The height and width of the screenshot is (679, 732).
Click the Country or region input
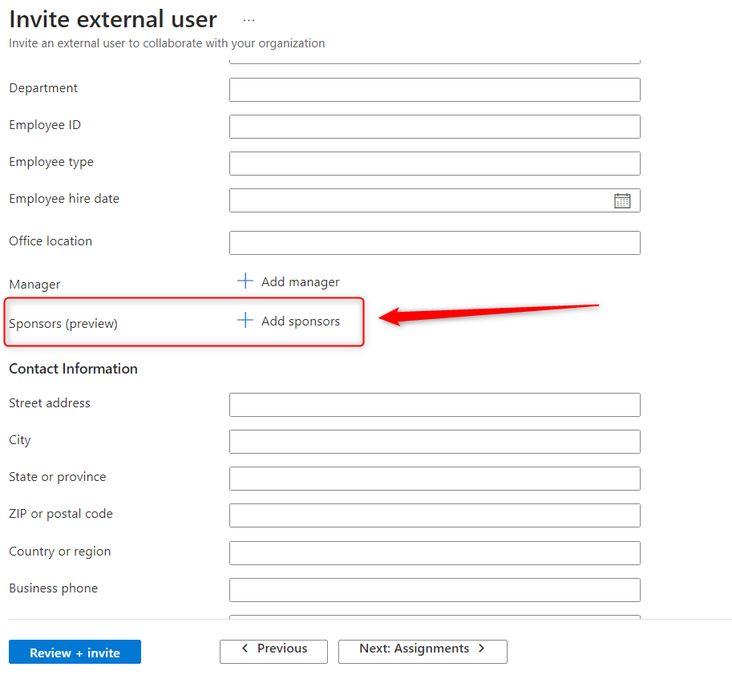click(x=434, y=553)
